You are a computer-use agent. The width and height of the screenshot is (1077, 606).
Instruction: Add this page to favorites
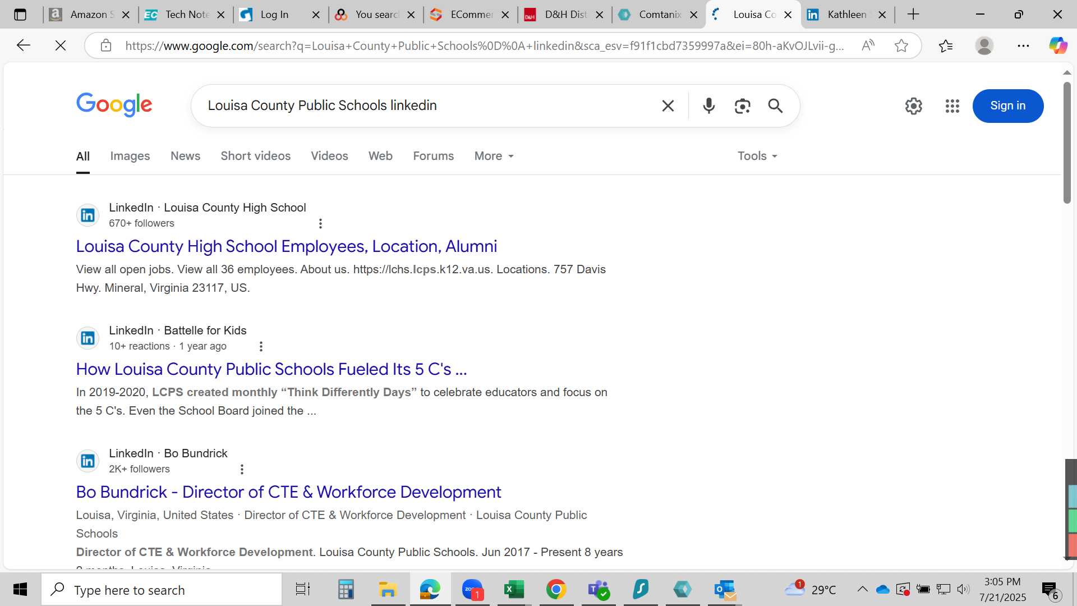[901, 45]
